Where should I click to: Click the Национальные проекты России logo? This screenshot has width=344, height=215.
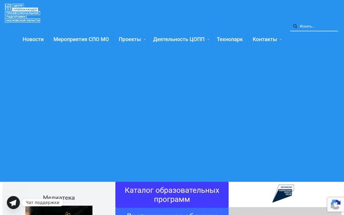283,193
